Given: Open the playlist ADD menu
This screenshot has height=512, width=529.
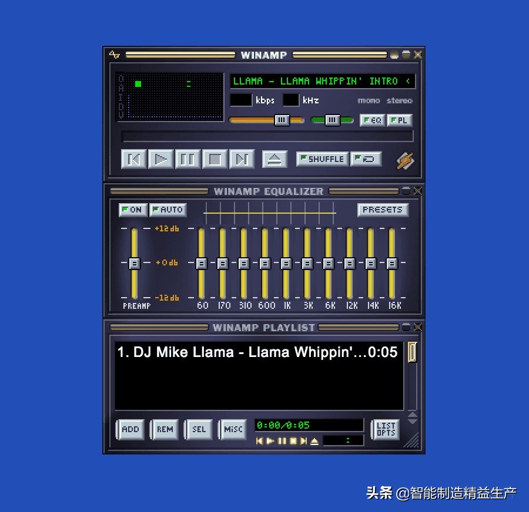Looking at the screenshot, I should point(130,429).
